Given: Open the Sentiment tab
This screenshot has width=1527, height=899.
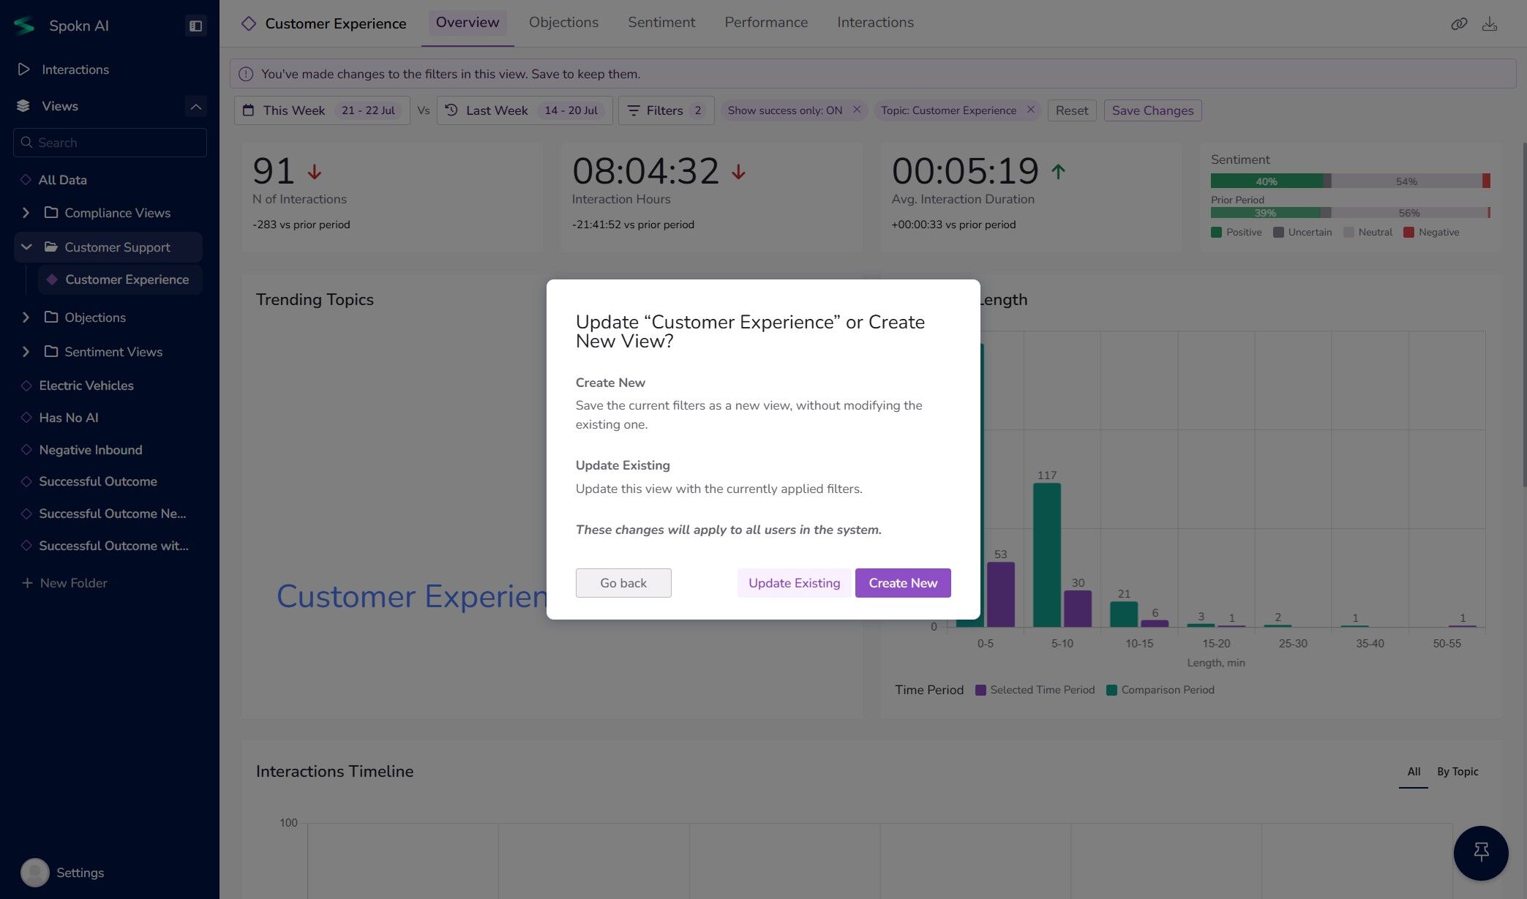Looking at the screenshot, I should pyautogui.click(x=661, y=23).
